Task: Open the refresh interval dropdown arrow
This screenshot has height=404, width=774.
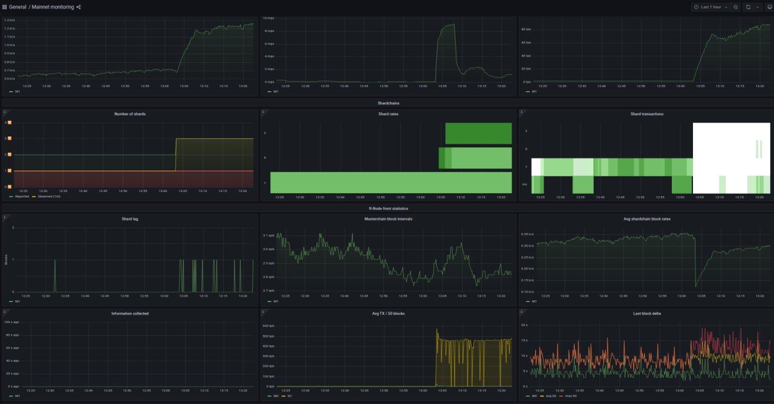Action: point(757,7)
